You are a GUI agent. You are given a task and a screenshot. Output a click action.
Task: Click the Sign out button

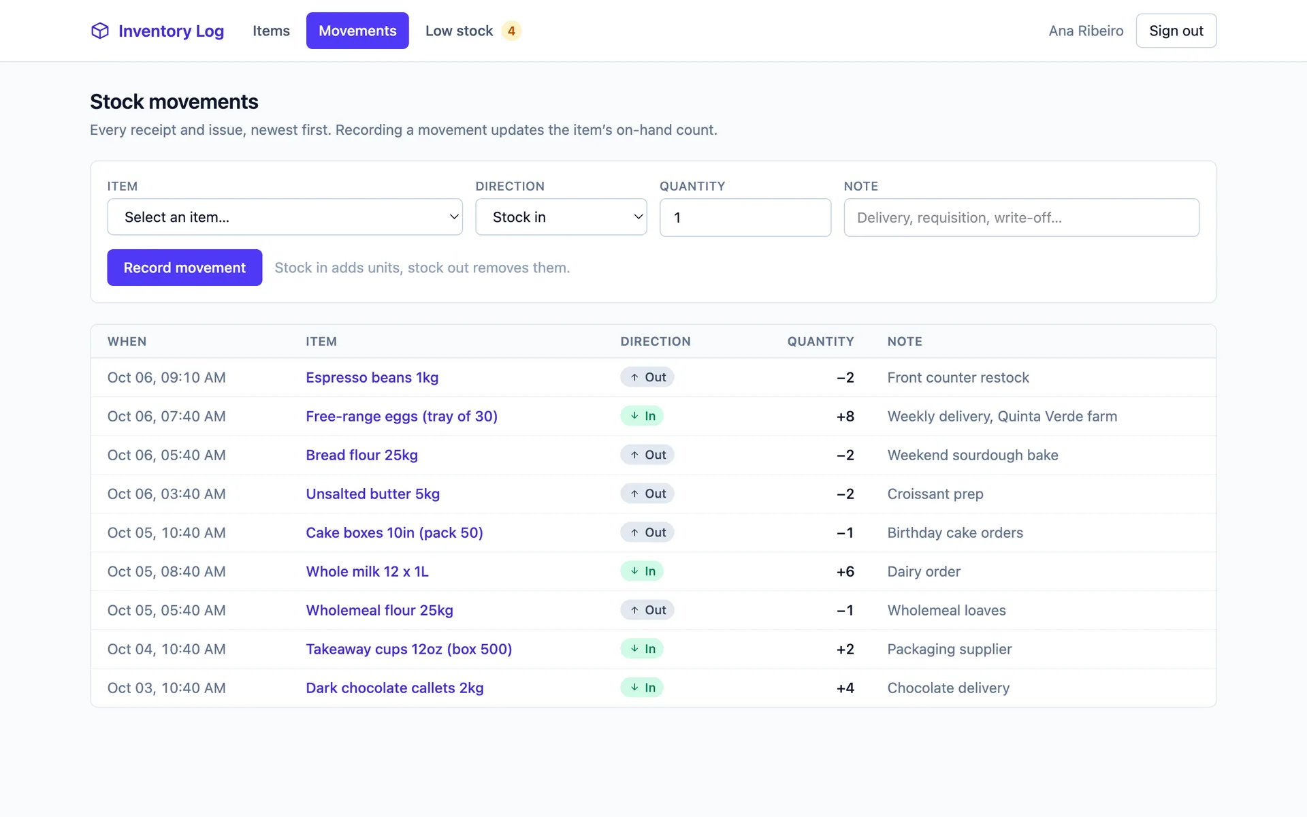click(x=1176, y=31)
